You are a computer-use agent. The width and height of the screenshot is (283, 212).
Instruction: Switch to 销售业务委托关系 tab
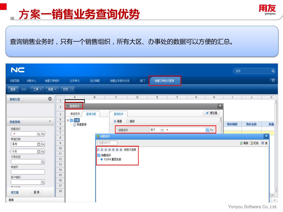point(120,81)
